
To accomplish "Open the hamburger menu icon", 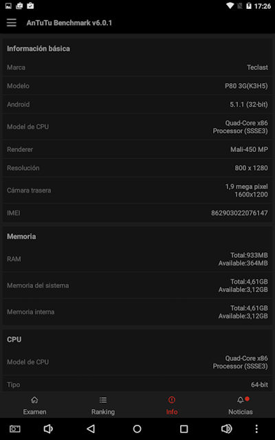I will pyautogui.click(x=12, y=23).
